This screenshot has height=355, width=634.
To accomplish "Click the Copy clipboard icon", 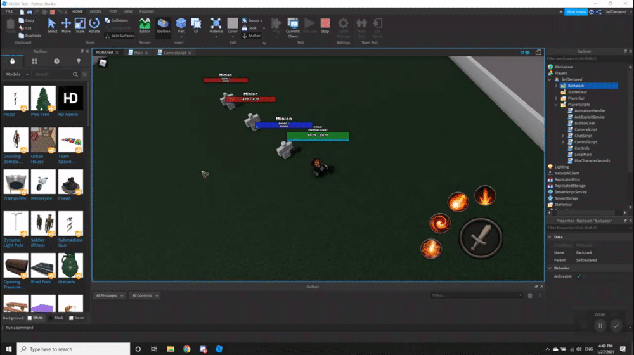I will tap(22, 20).
